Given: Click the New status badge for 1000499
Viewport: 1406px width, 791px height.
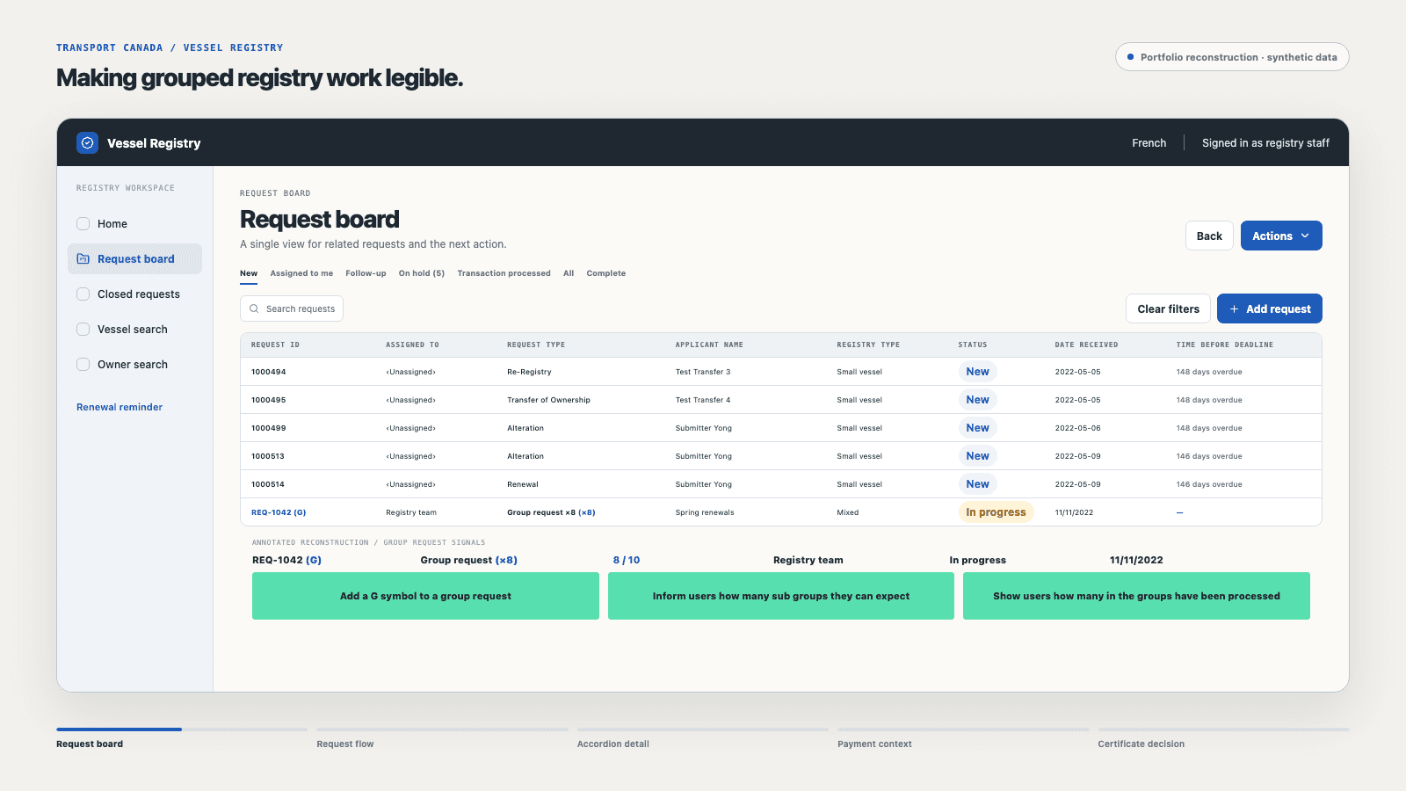Looking at the screenshot, I should coord(977,428).
